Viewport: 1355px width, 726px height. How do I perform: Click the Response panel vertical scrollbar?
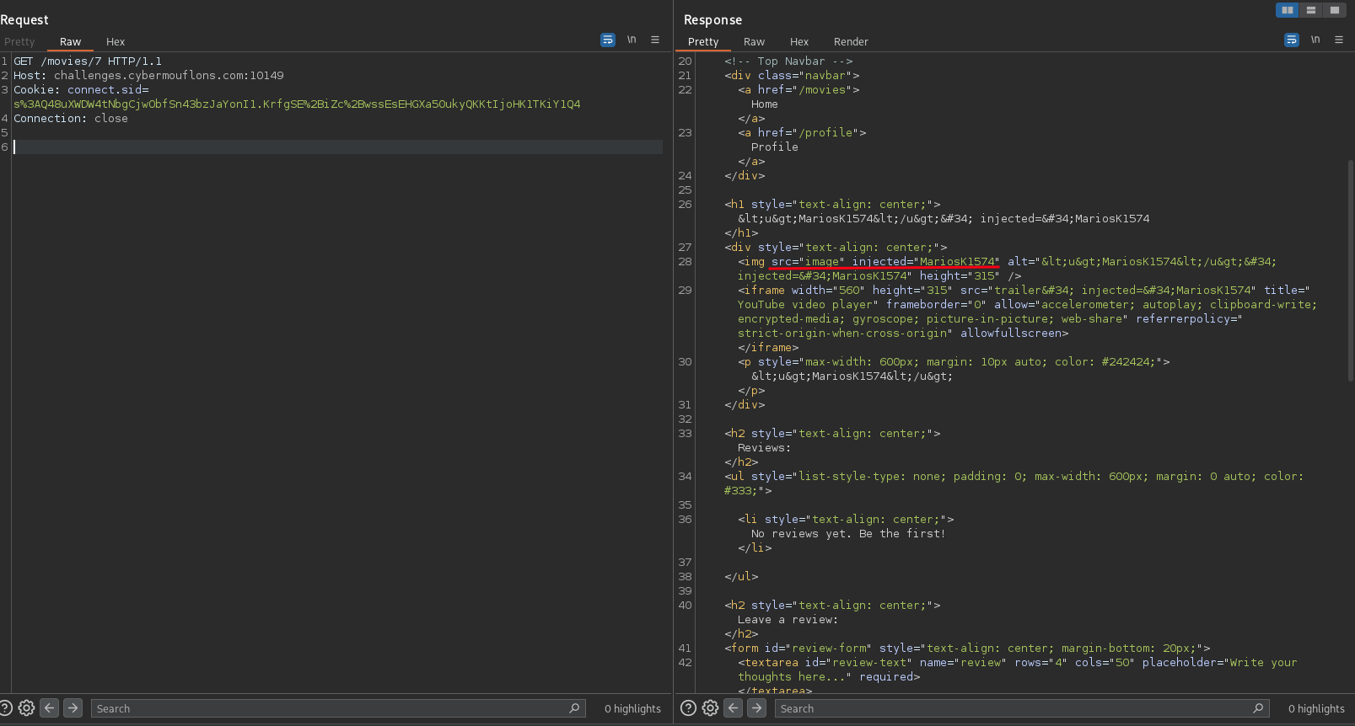click(x=1350, y=270)
